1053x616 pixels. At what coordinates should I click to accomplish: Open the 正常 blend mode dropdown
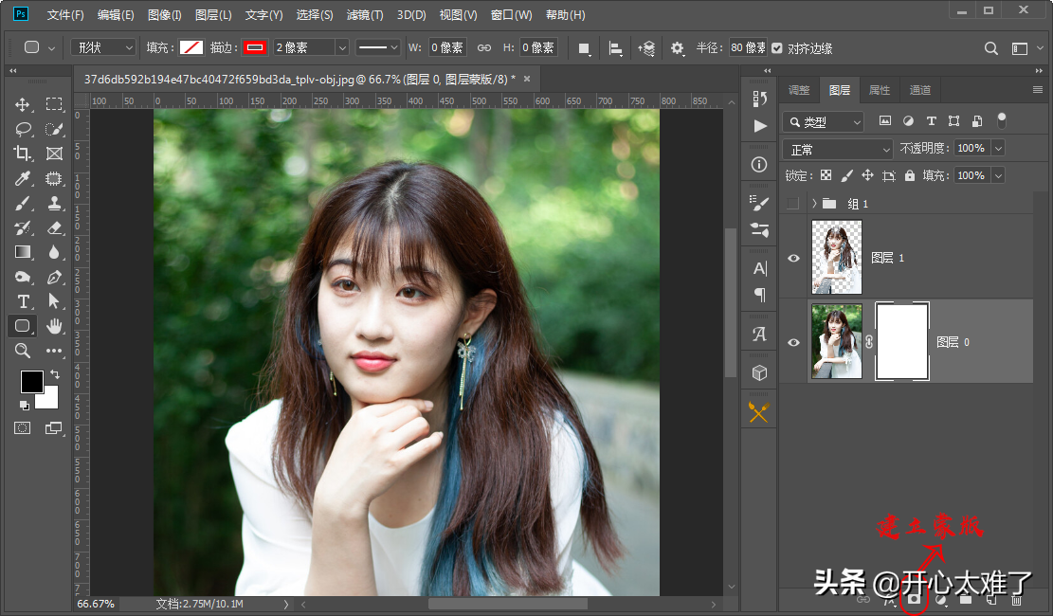839,150
